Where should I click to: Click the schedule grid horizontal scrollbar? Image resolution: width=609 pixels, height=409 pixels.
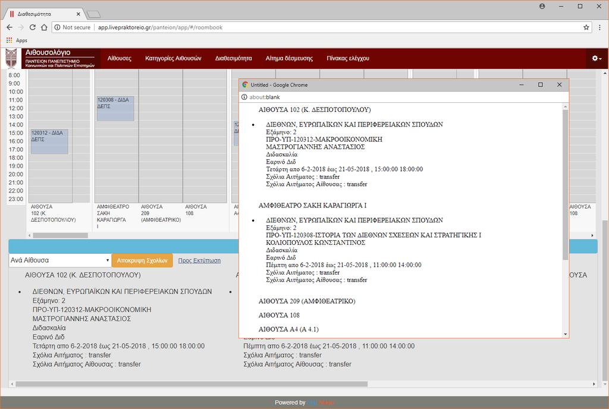(60, 235)
